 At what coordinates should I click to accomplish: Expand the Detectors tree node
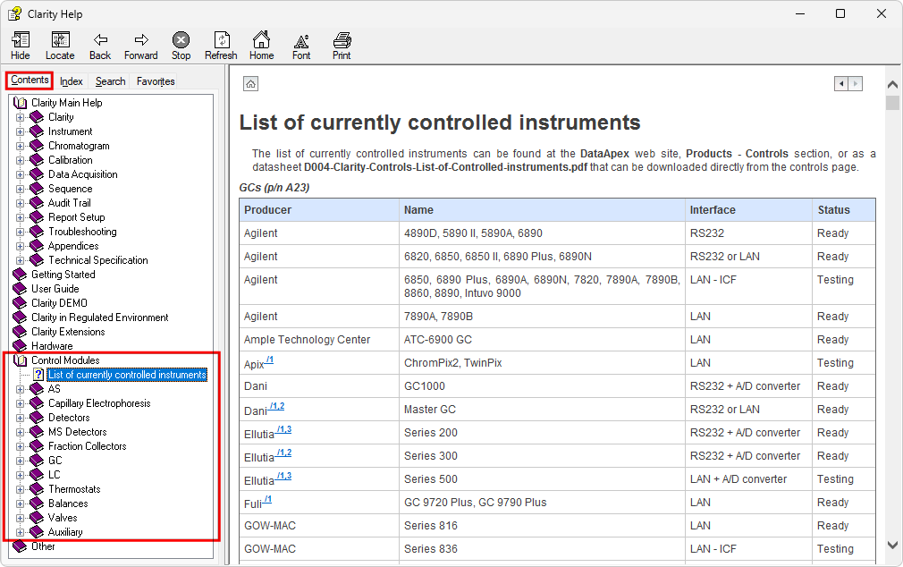point(21,418)
